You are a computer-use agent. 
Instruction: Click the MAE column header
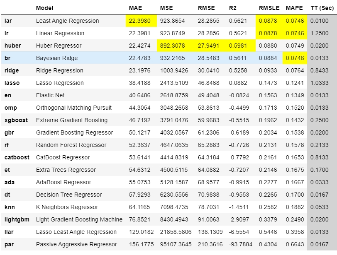click(x=135, y=8)
